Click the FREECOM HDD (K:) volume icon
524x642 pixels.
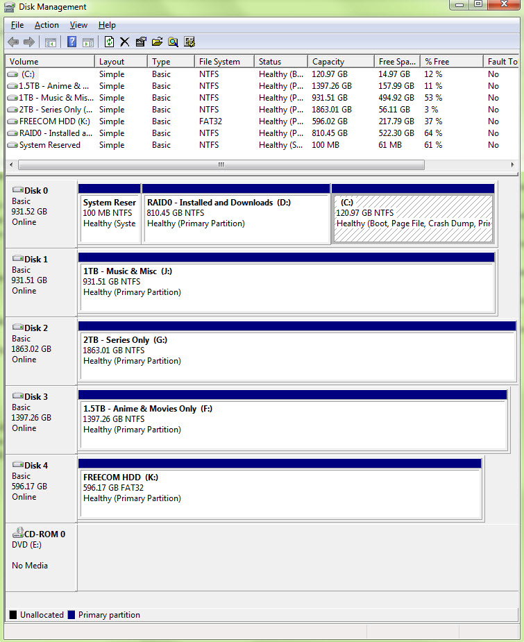click(x=12, y=121)
